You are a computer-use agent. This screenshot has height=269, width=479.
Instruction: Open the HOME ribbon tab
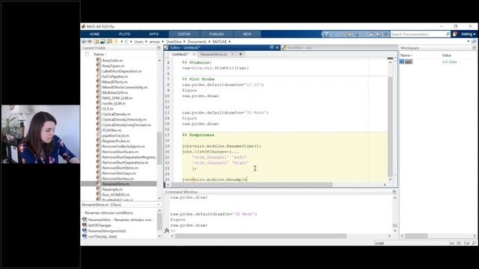pyautogui.click(x=95, y=34)
